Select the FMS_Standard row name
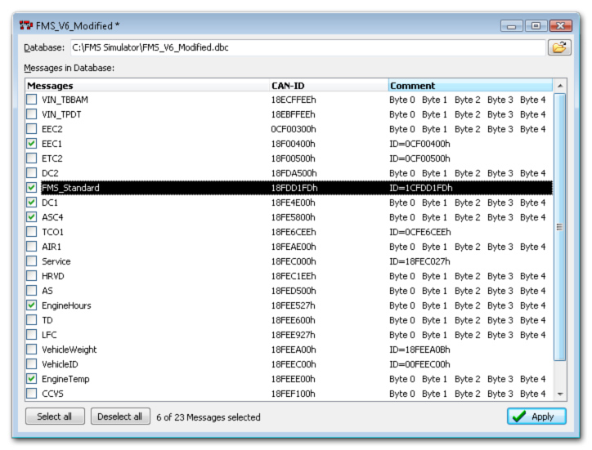The image size is (592, 450). pos(70,188)
